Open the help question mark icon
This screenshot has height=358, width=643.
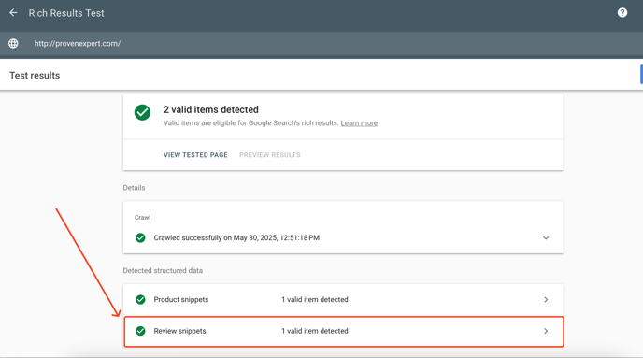click(622, 13)
